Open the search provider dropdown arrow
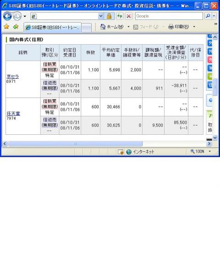The width and height of the screenshot is (220, 258). tap(214, 16)
